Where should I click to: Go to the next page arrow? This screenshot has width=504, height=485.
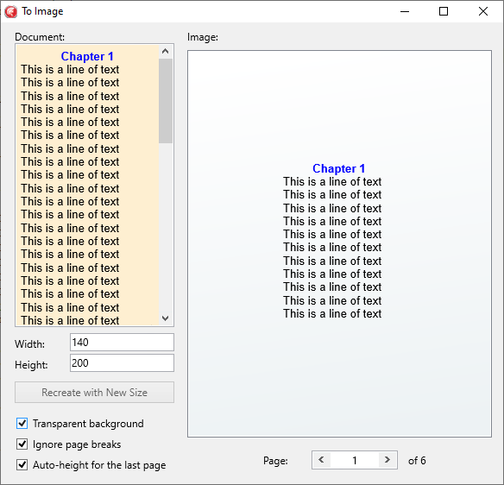pos(387,460)
